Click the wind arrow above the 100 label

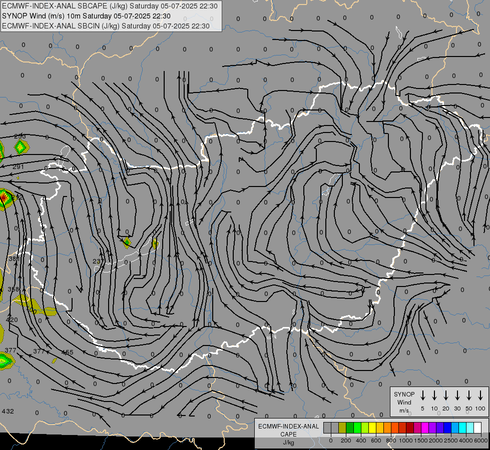tap(480, 395)
